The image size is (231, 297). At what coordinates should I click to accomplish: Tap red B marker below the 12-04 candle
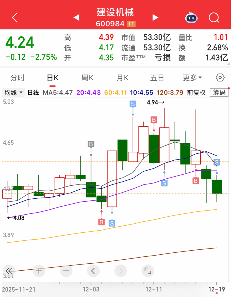101,222
